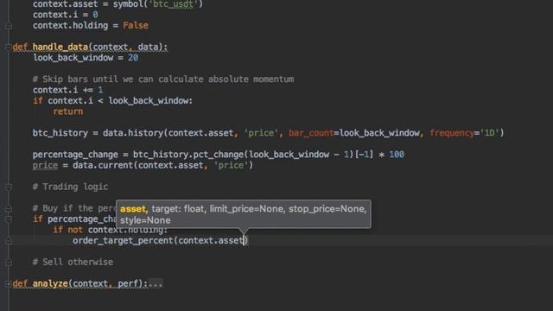Click the underlined 'price' variable
This screenshot has height=311, width=553.
45,166
